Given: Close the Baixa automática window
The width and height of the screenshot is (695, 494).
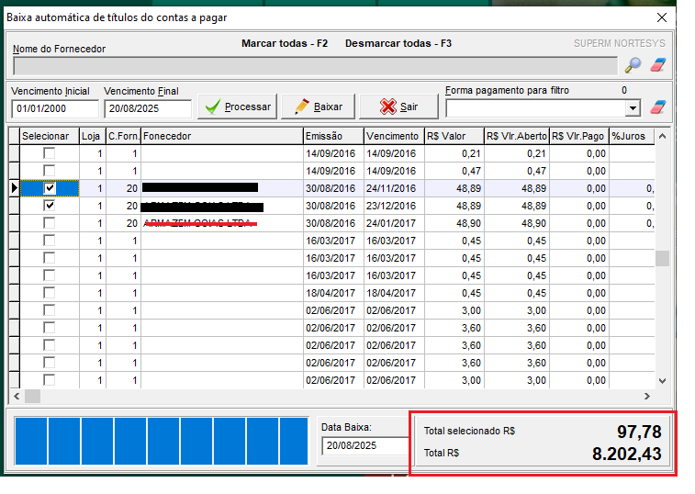Looking at the screenshot, I should click(x=661, y=17).
